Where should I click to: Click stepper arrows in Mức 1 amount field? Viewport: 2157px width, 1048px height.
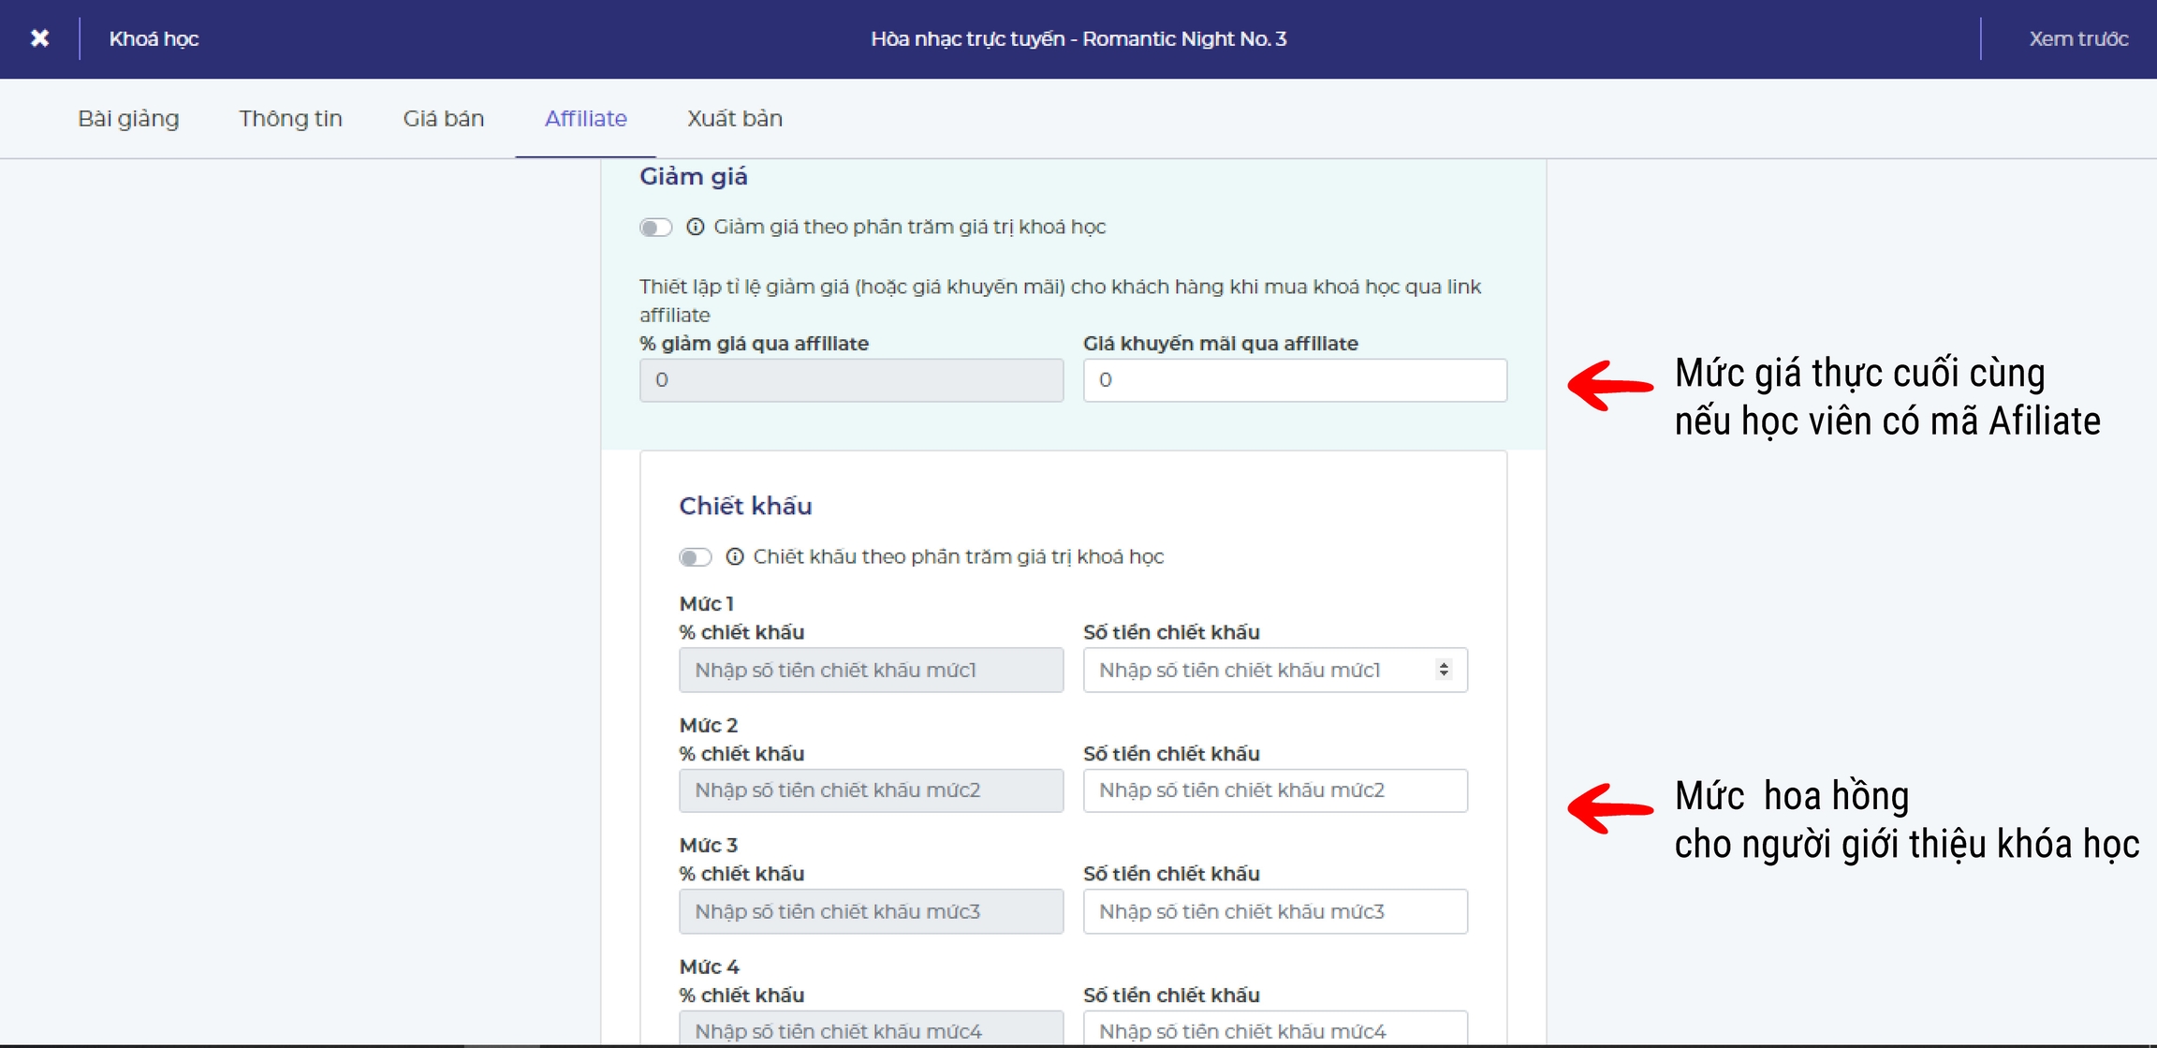point(1444,670)
